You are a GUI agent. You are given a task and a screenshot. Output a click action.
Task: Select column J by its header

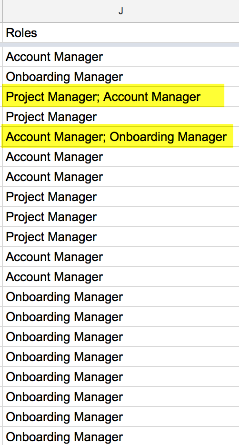(121, 11)
